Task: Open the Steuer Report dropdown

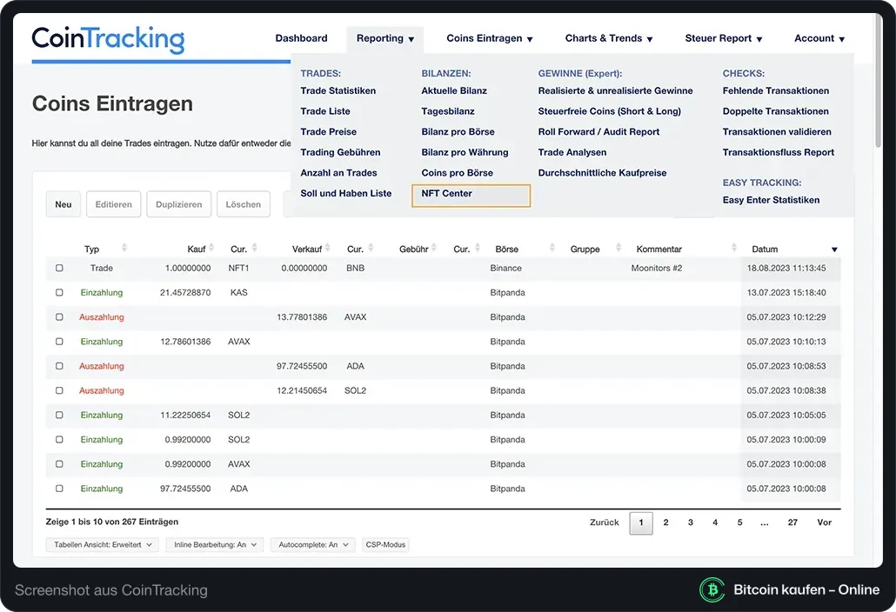Action: [x=724, y=38]
